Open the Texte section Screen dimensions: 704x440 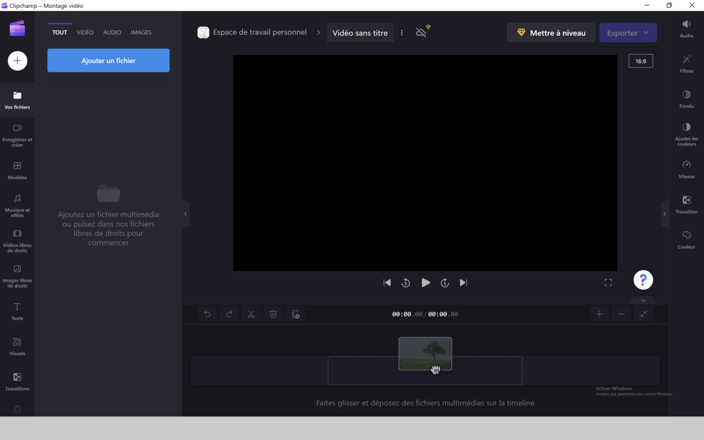point(18,311)
